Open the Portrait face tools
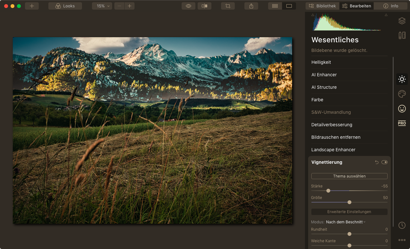The image size is (410, 249). [402, 109]
